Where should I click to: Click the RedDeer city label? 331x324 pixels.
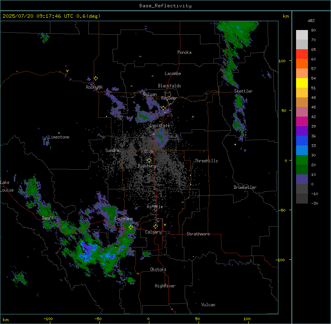(169, 98)
